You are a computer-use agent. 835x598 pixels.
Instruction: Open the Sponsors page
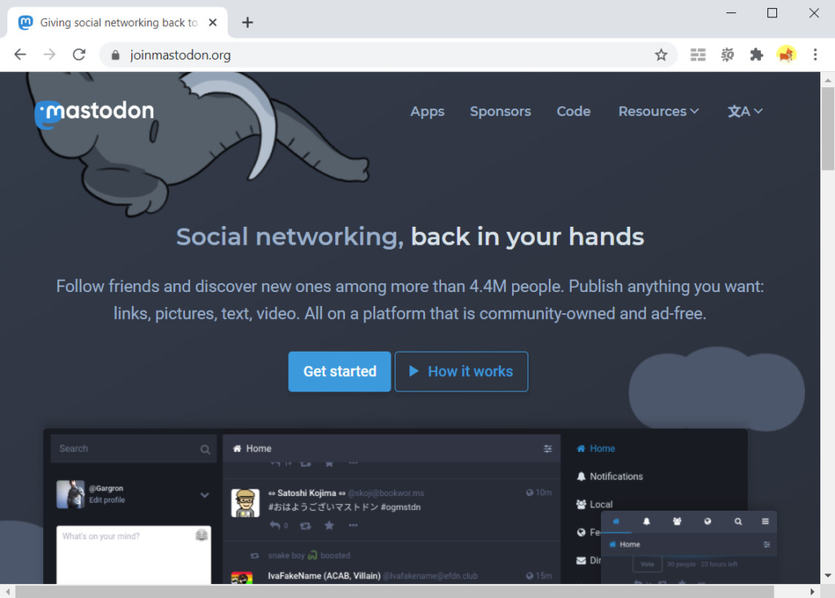500,111
